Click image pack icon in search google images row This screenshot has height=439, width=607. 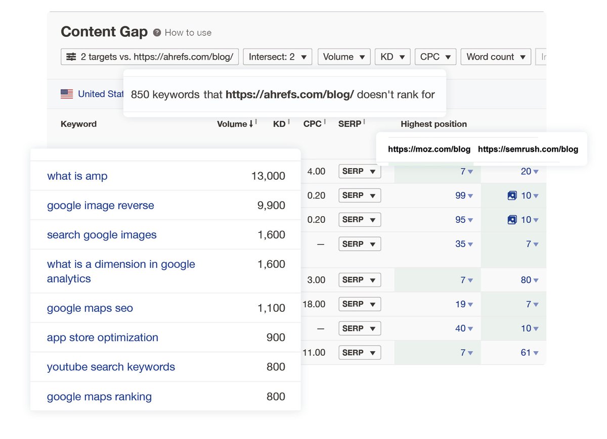[x=512, y=220]
